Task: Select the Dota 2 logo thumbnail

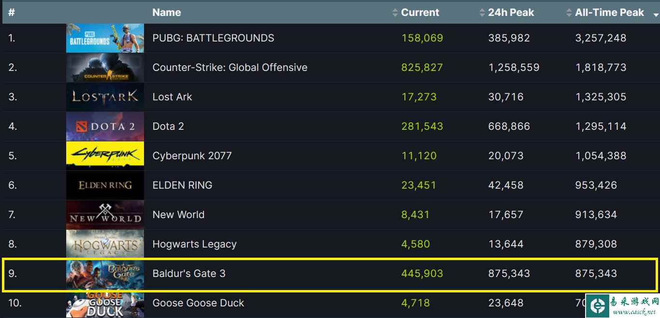Action: point(105,126)
